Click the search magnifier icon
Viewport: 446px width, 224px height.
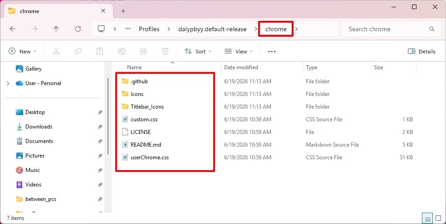coord(432,29)
